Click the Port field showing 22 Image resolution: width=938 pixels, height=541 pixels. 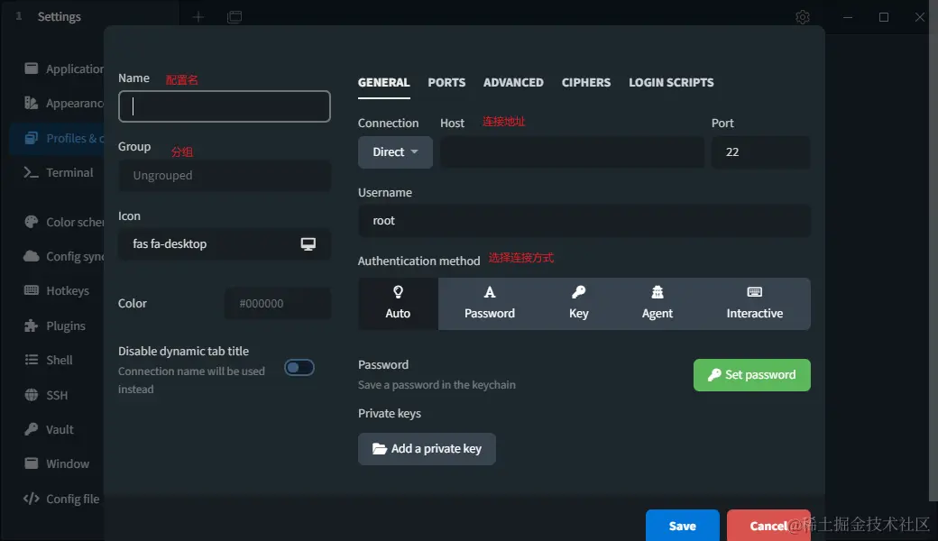click(x=761, y=151)
